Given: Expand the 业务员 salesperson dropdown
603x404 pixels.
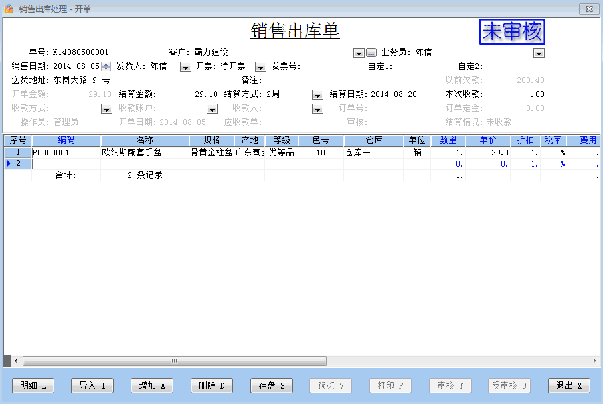Looking at the screenshot, I should tap(539, 52).
